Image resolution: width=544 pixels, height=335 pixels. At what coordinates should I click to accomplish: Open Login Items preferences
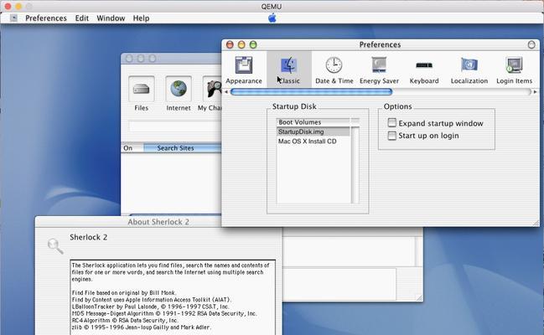click(514, 70)
